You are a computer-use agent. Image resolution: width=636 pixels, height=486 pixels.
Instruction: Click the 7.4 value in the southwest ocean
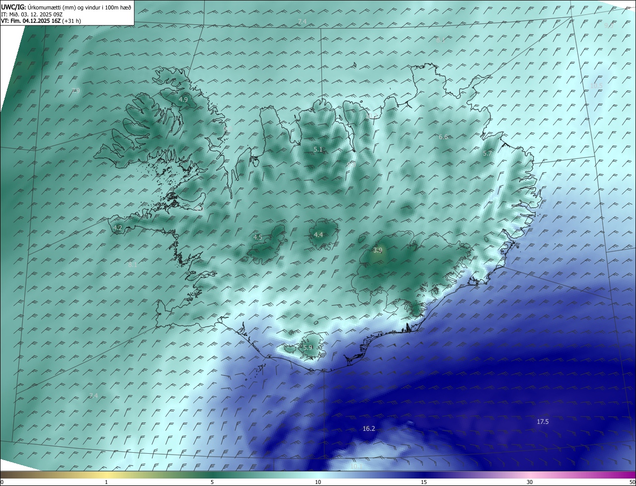(93, 396)
